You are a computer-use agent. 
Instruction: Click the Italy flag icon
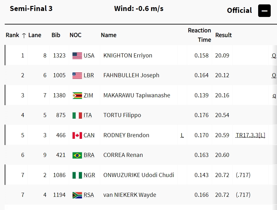pyautogui.click(x=77, y=116)
